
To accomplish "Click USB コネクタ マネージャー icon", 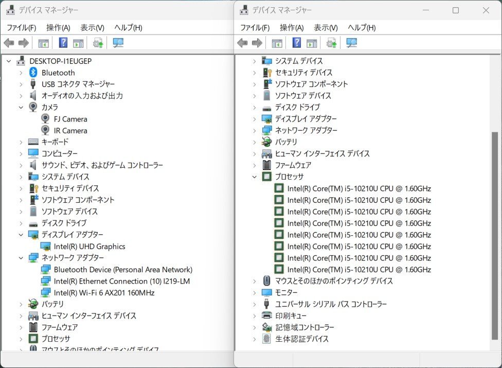I will pos(33,84).
